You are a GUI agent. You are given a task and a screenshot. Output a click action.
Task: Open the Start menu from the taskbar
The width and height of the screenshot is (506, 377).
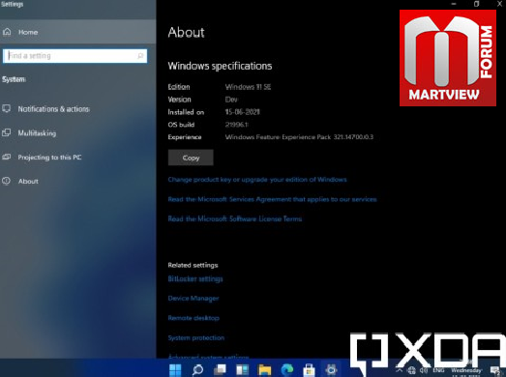(x=175, y=370)
